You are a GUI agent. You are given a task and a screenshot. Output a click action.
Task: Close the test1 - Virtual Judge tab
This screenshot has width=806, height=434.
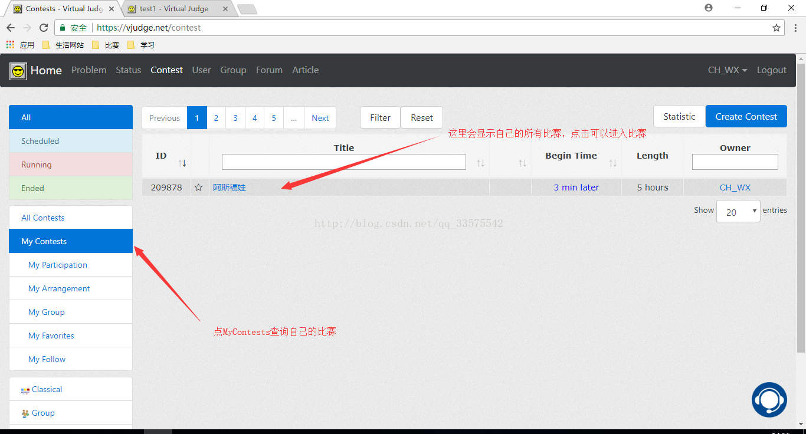pos(225,9)
